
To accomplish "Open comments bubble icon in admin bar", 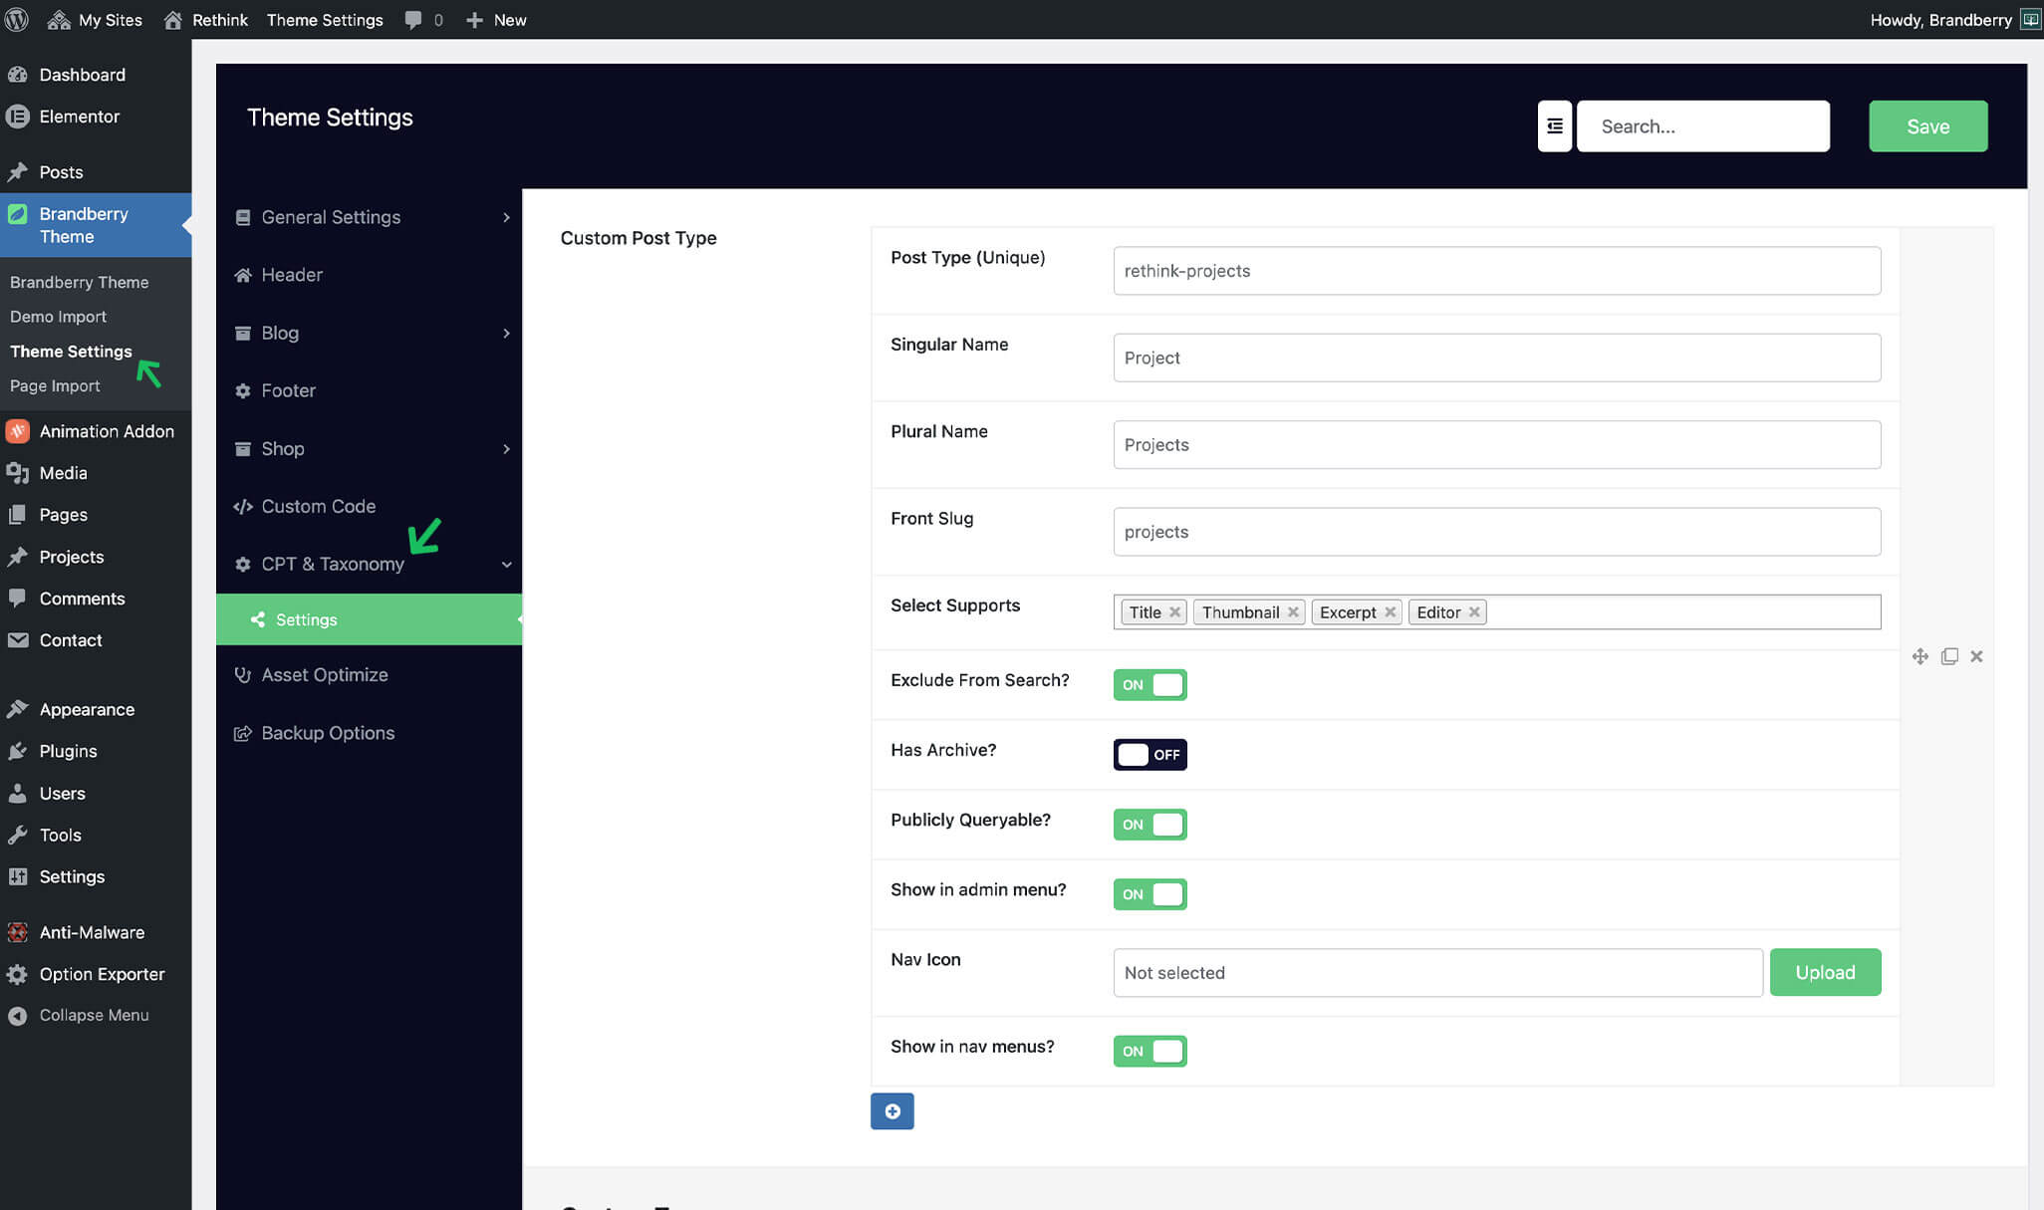I will pyautogui.click(x=413, y=20).
